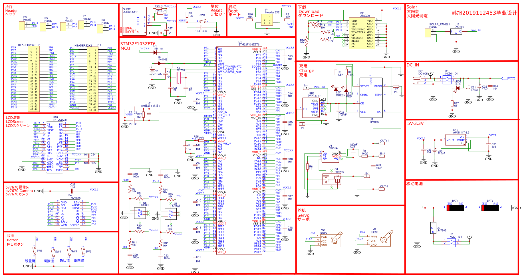
Task: Click the '5V-3.3V' section label
Action: pyautogui.click(x=415, y=124)
